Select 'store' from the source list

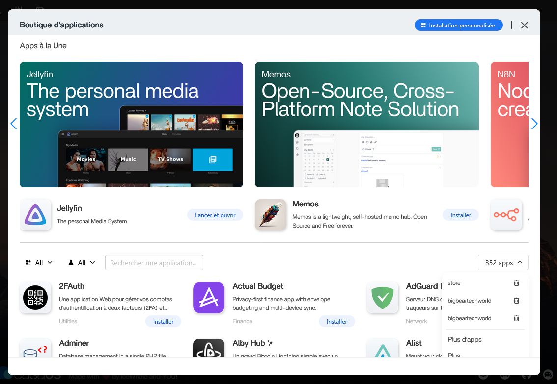[454, 283]
